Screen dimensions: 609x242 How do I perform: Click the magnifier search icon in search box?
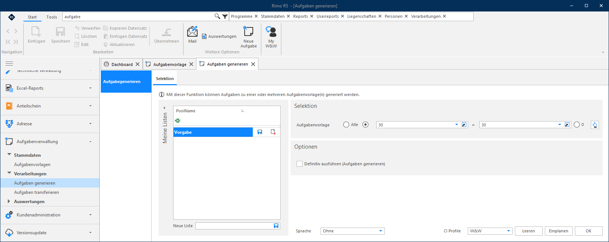(x=217, y=16)
